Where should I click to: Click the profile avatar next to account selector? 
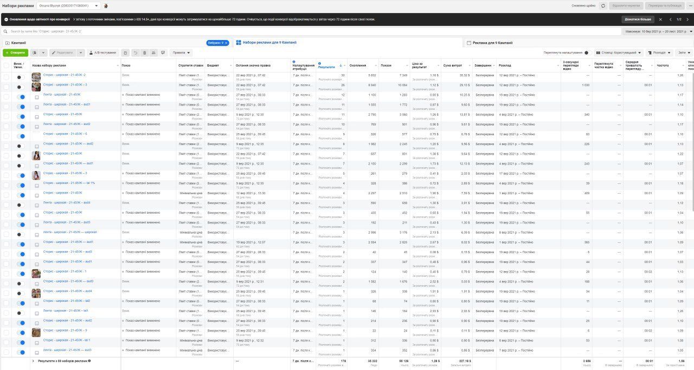pos(106,5)
